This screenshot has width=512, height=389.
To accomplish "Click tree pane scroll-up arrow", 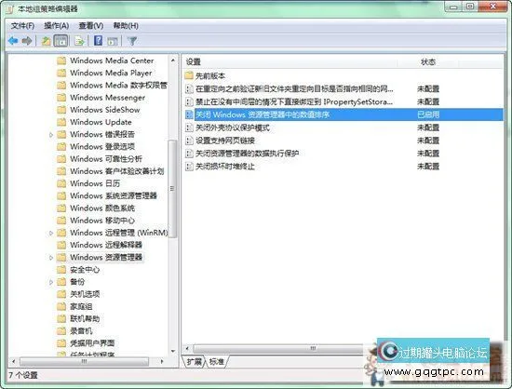I will 173,60.
